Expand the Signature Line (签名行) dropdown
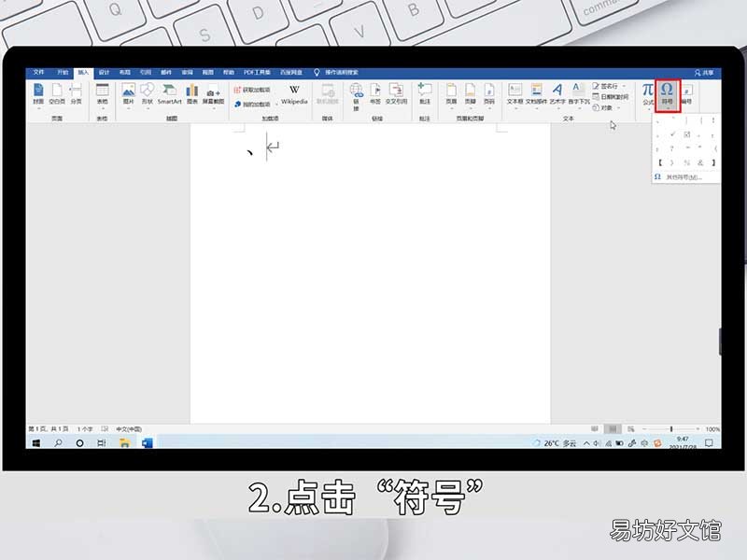Image resolution: width=747 pixels, height=560 pixels. tap(625, 86)
